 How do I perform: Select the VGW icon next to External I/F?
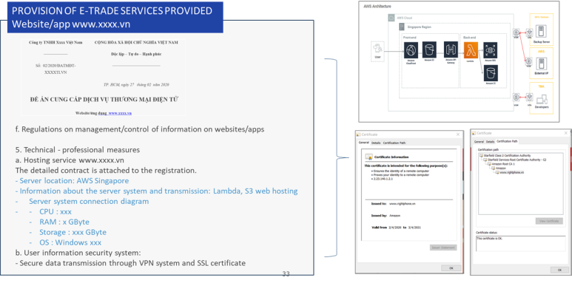tap(528, 61)
